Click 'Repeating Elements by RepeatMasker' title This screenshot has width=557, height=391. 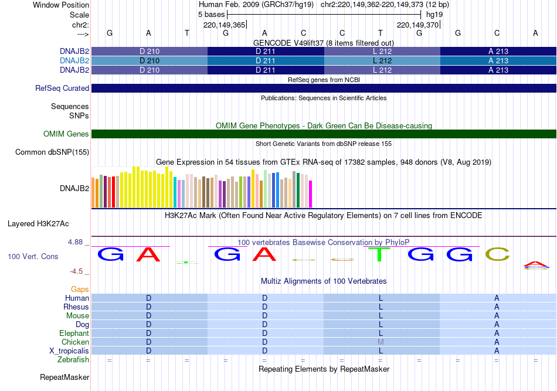(x=324, y=369)
